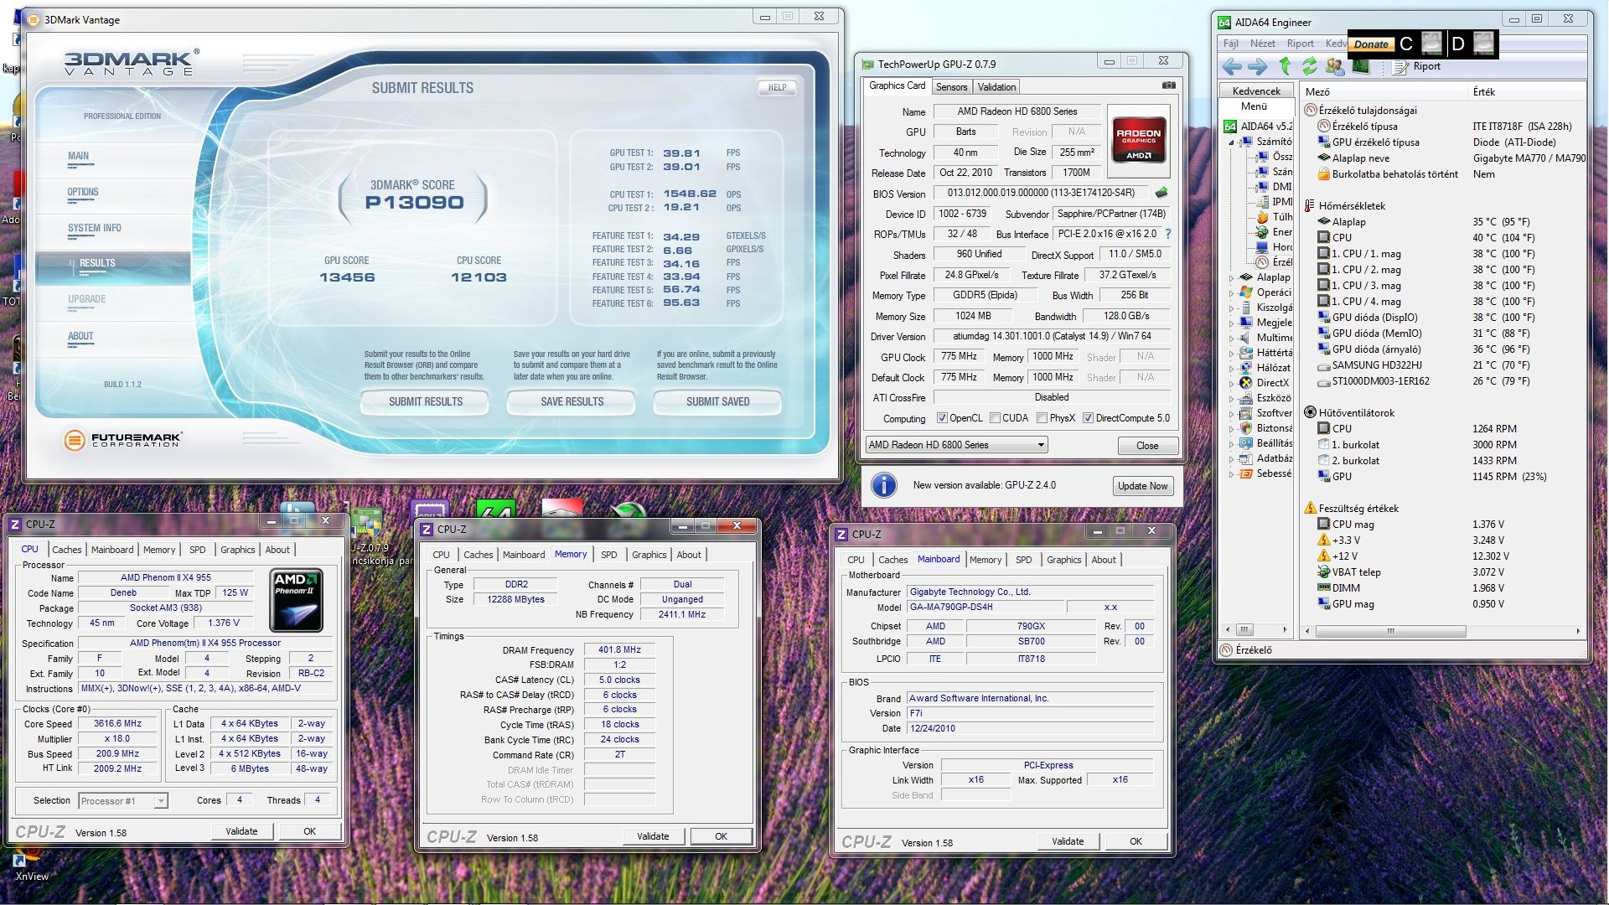Click the AIDA64 v5 root tree node
The width and height of the screenshot is (1609, 905).
pyautogui.click(x=1258, y=127)
